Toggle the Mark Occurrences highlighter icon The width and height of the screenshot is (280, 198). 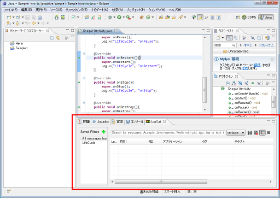[200, 18]
